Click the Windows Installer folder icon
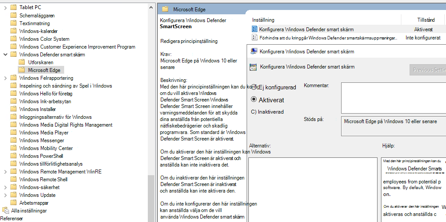This screenshot has width=446, height=222. coord(13,109)
